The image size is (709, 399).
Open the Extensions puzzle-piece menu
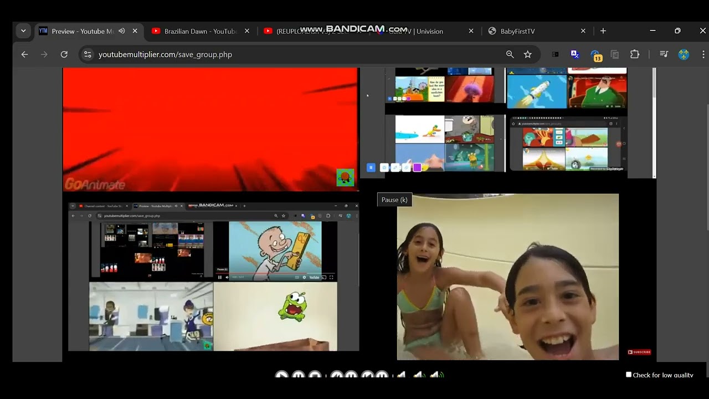tap(635, 54)
